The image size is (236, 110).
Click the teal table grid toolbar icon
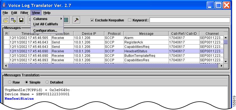tap(66, 20)
